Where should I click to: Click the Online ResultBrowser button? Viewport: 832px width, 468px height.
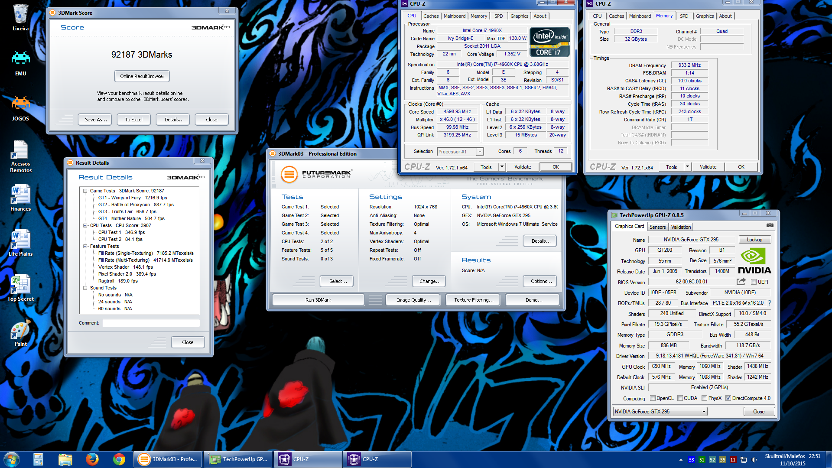click(x=142, y=76)
